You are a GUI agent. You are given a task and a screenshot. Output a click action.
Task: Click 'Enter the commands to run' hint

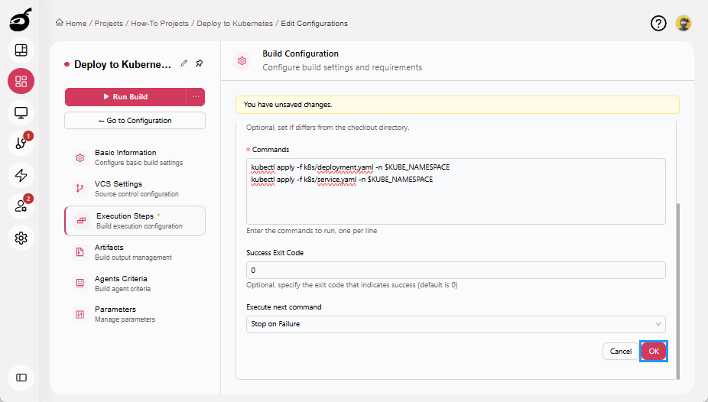[311, 231]
